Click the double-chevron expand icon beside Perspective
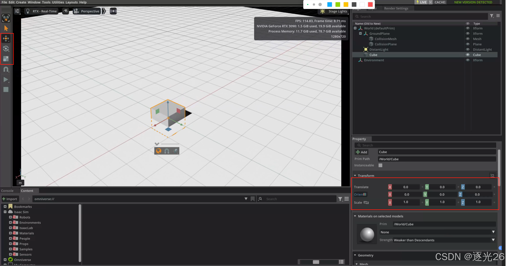Viewport: 506px width, 266px height. point(104,11)
